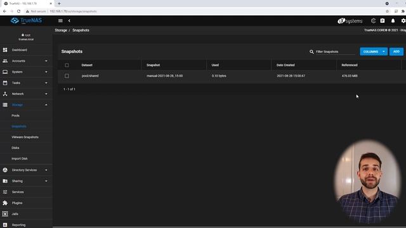Collapse the sidebar with the left chevron
Viewport: 406px width, 228px height.
pos(69,21)
